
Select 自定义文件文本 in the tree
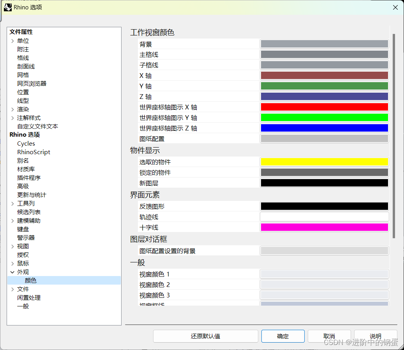[x=38, y=127]
